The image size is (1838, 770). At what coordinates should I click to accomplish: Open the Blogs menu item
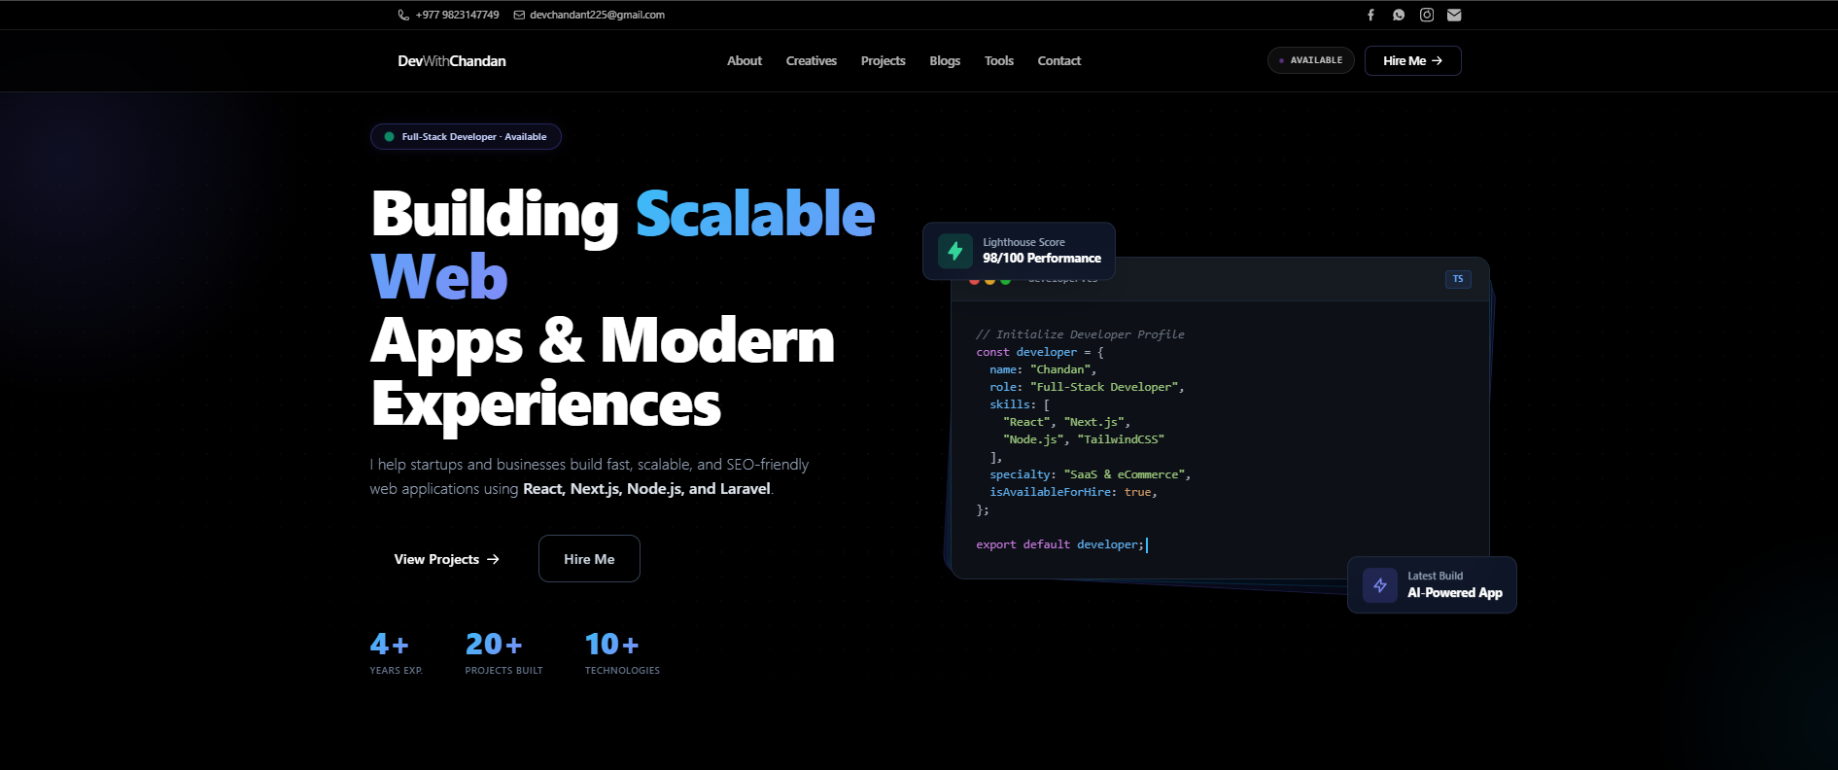click(x=945, y=60)
